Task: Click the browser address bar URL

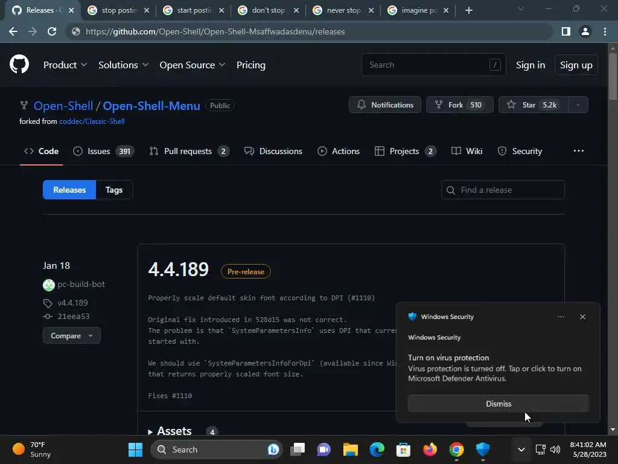Action: [x=215, y=31]
